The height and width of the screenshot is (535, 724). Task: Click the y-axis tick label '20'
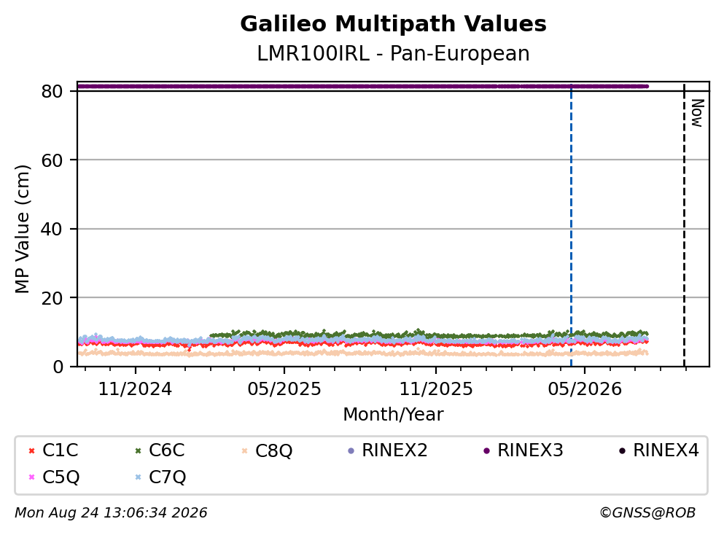point(52,298)
